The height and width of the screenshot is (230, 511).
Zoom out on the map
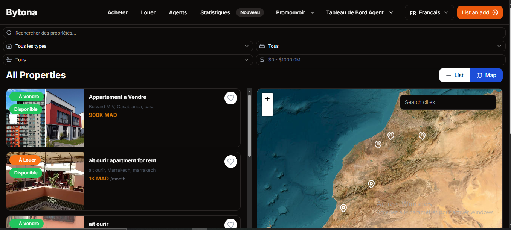267,110
